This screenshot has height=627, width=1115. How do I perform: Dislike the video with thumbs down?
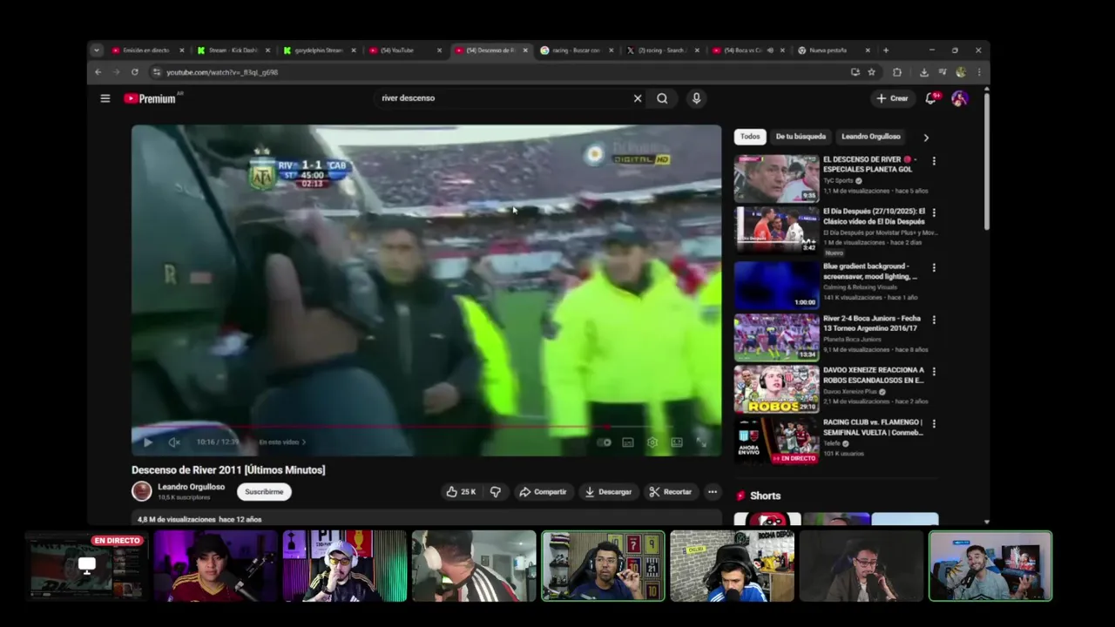point(496,492)
